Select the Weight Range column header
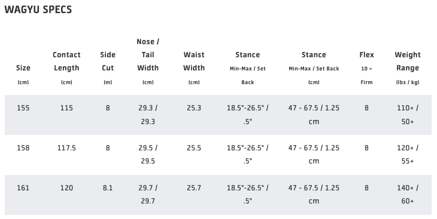This screenshot has width=437, height=219. tap(408, 68)
